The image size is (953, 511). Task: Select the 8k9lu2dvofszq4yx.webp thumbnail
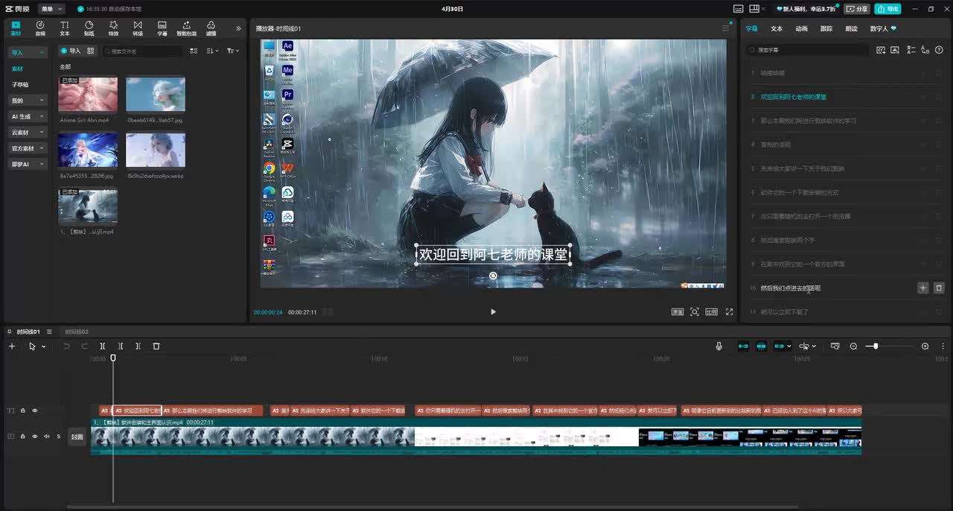point(156,150)
